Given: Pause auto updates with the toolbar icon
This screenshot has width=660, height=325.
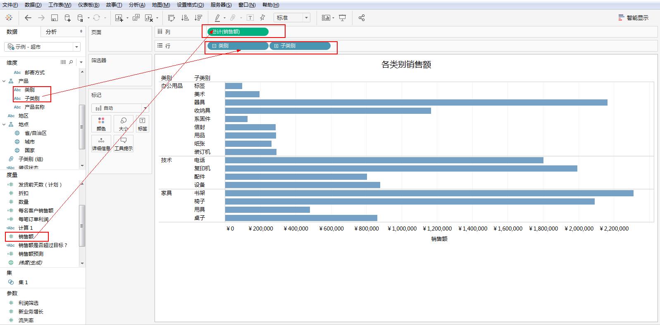Looking at the screenshot, I should point(81,18).
